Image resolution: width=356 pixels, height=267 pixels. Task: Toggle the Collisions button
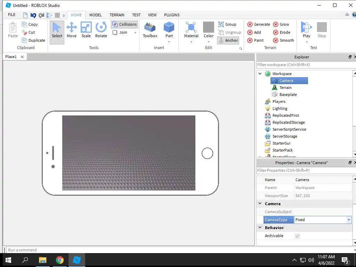(x=125, y=24)
